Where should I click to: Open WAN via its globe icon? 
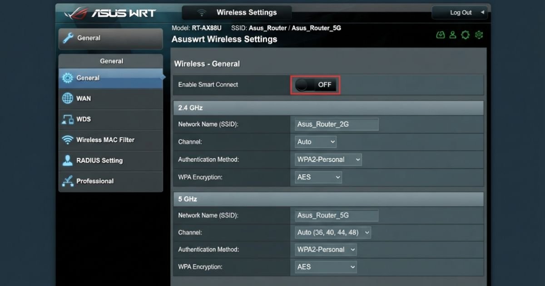point(68,99)
